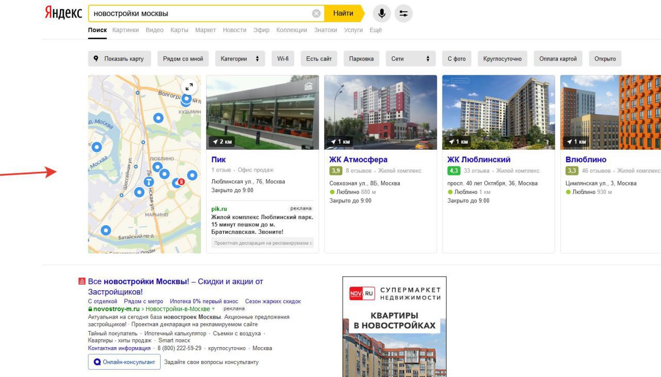This screenshot has height=377, width=661.
Task: Click the 4,3 rating badge of ЖК Люблинский
Action: pos(453,171)
